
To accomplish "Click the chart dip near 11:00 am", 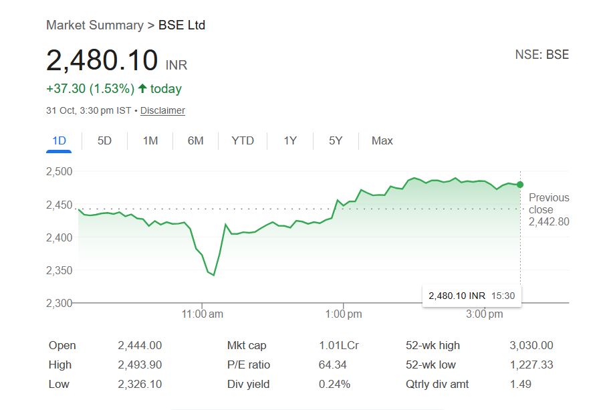I will [213, 275].
